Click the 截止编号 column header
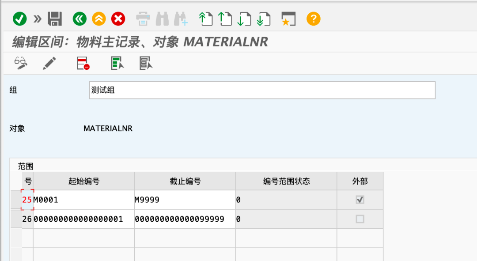This screenshot has width=477, height=261. click(185, 181)
